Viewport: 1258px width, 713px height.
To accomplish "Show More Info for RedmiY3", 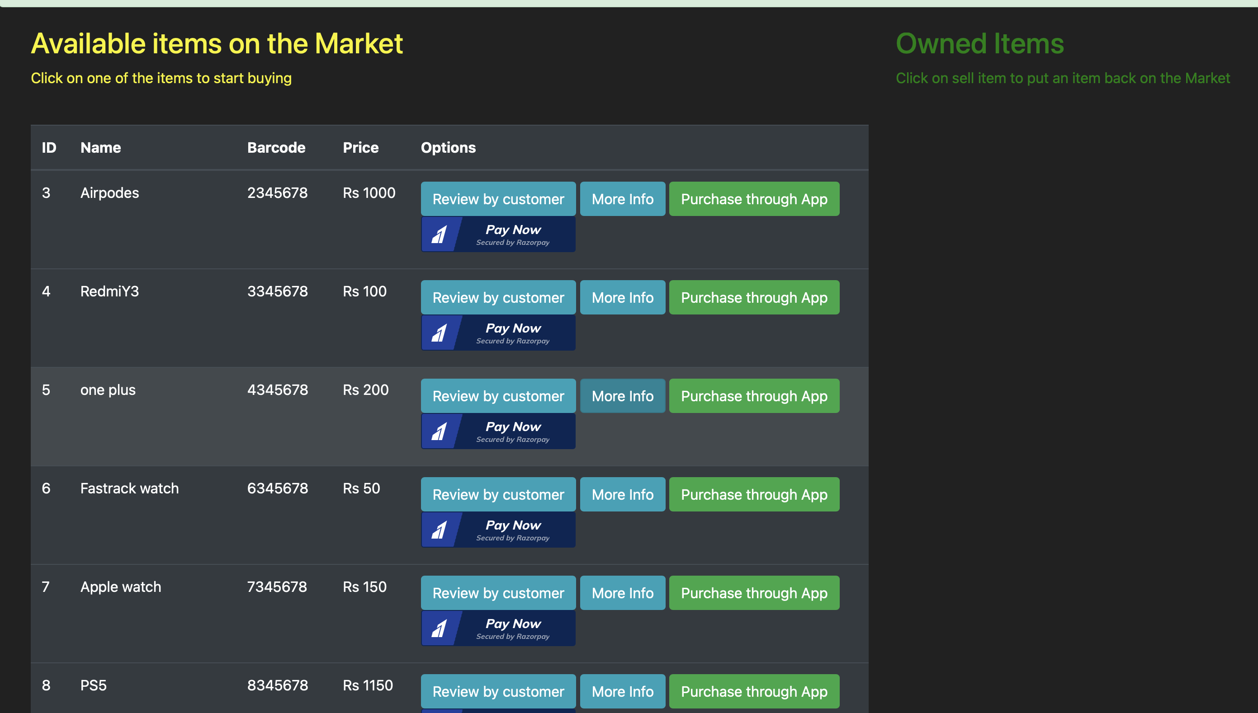I will (622, 297).
